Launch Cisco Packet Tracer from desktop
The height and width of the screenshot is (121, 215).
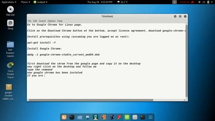tap(10, 66)
